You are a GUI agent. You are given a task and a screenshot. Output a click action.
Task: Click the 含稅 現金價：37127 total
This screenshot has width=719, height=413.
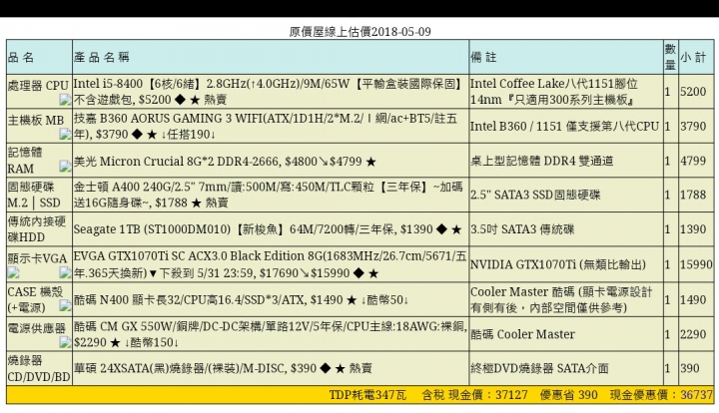coord(475,395)
